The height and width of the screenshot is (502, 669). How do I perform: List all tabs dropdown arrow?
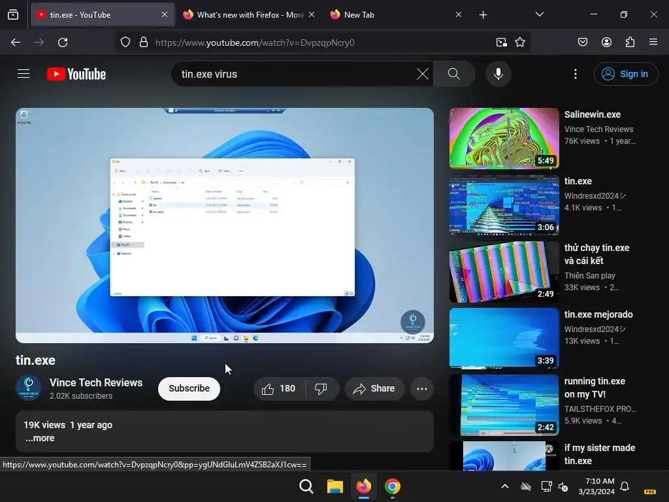click(x=539, y=14)
